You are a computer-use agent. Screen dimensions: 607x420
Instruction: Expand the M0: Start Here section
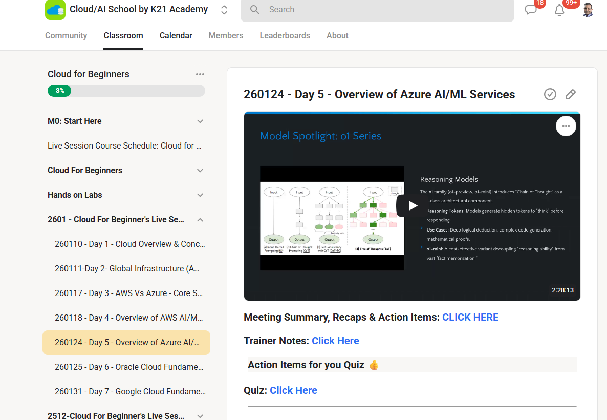[200, 121]
